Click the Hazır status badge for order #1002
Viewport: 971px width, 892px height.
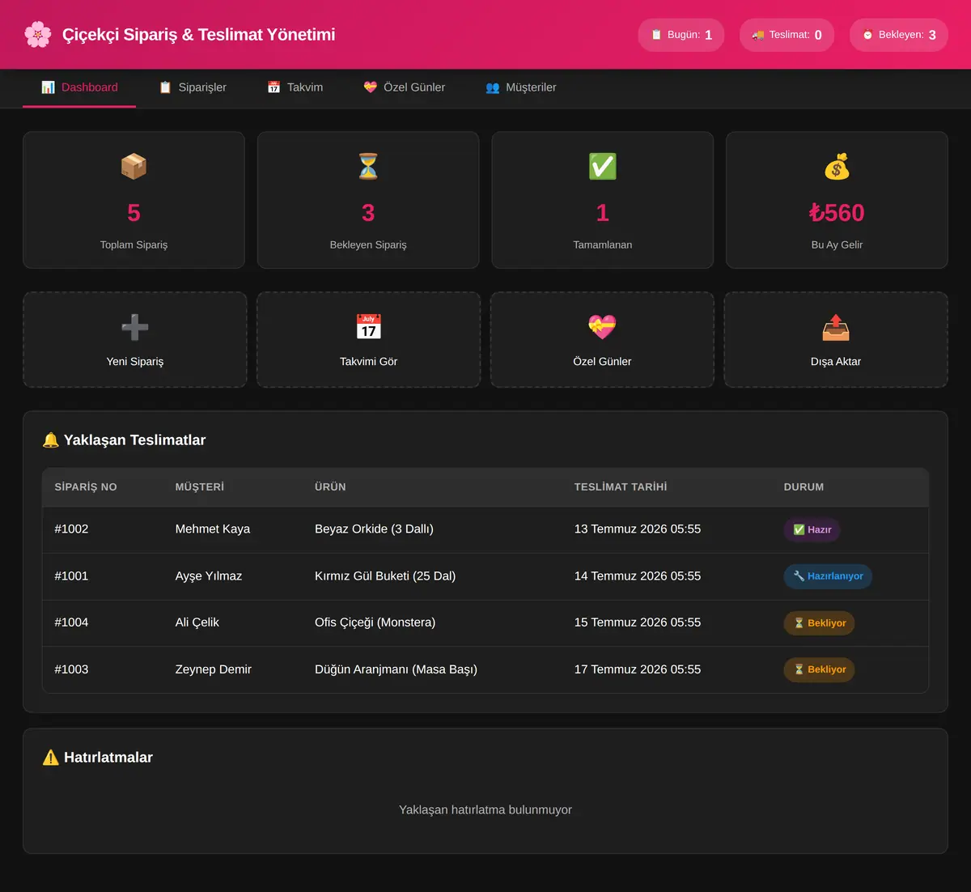point(812,530)
